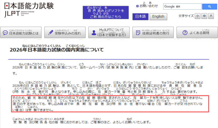The width and height of the screenshot is (218, 128).
Task: Click the pencil icon for 受験申込みの流れ
Action: point(51,33)
